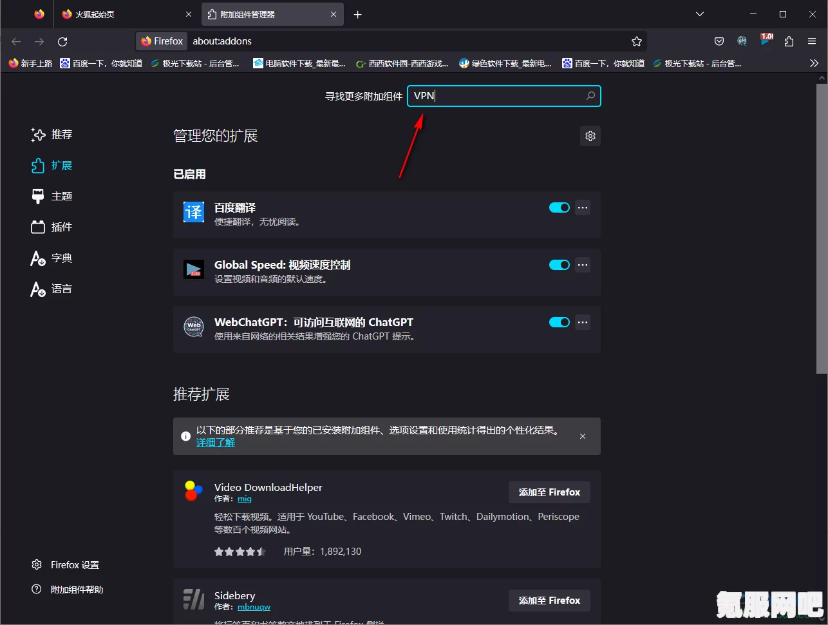Disable the 百度翻译 extension toggle
Viewport: 828px width, 625px height.
click(x=560, y=207)
